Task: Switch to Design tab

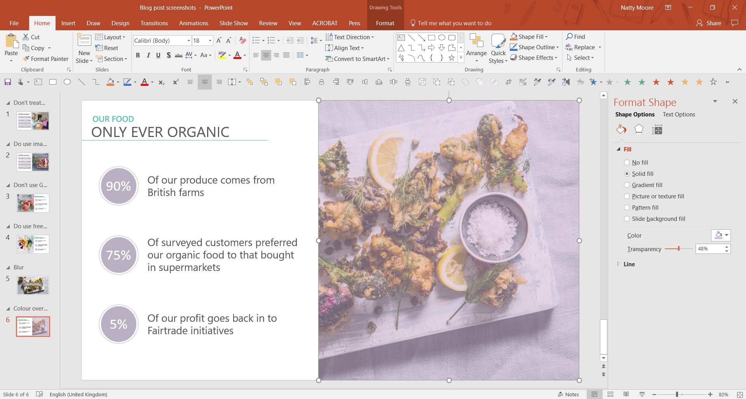Action: (x=120, y=23)
